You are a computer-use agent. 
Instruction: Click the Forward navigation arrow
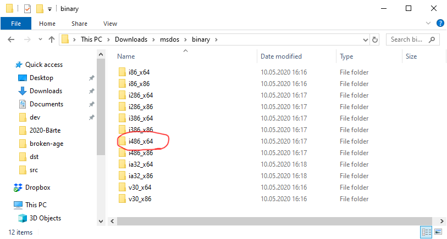[x=27, y=39]
